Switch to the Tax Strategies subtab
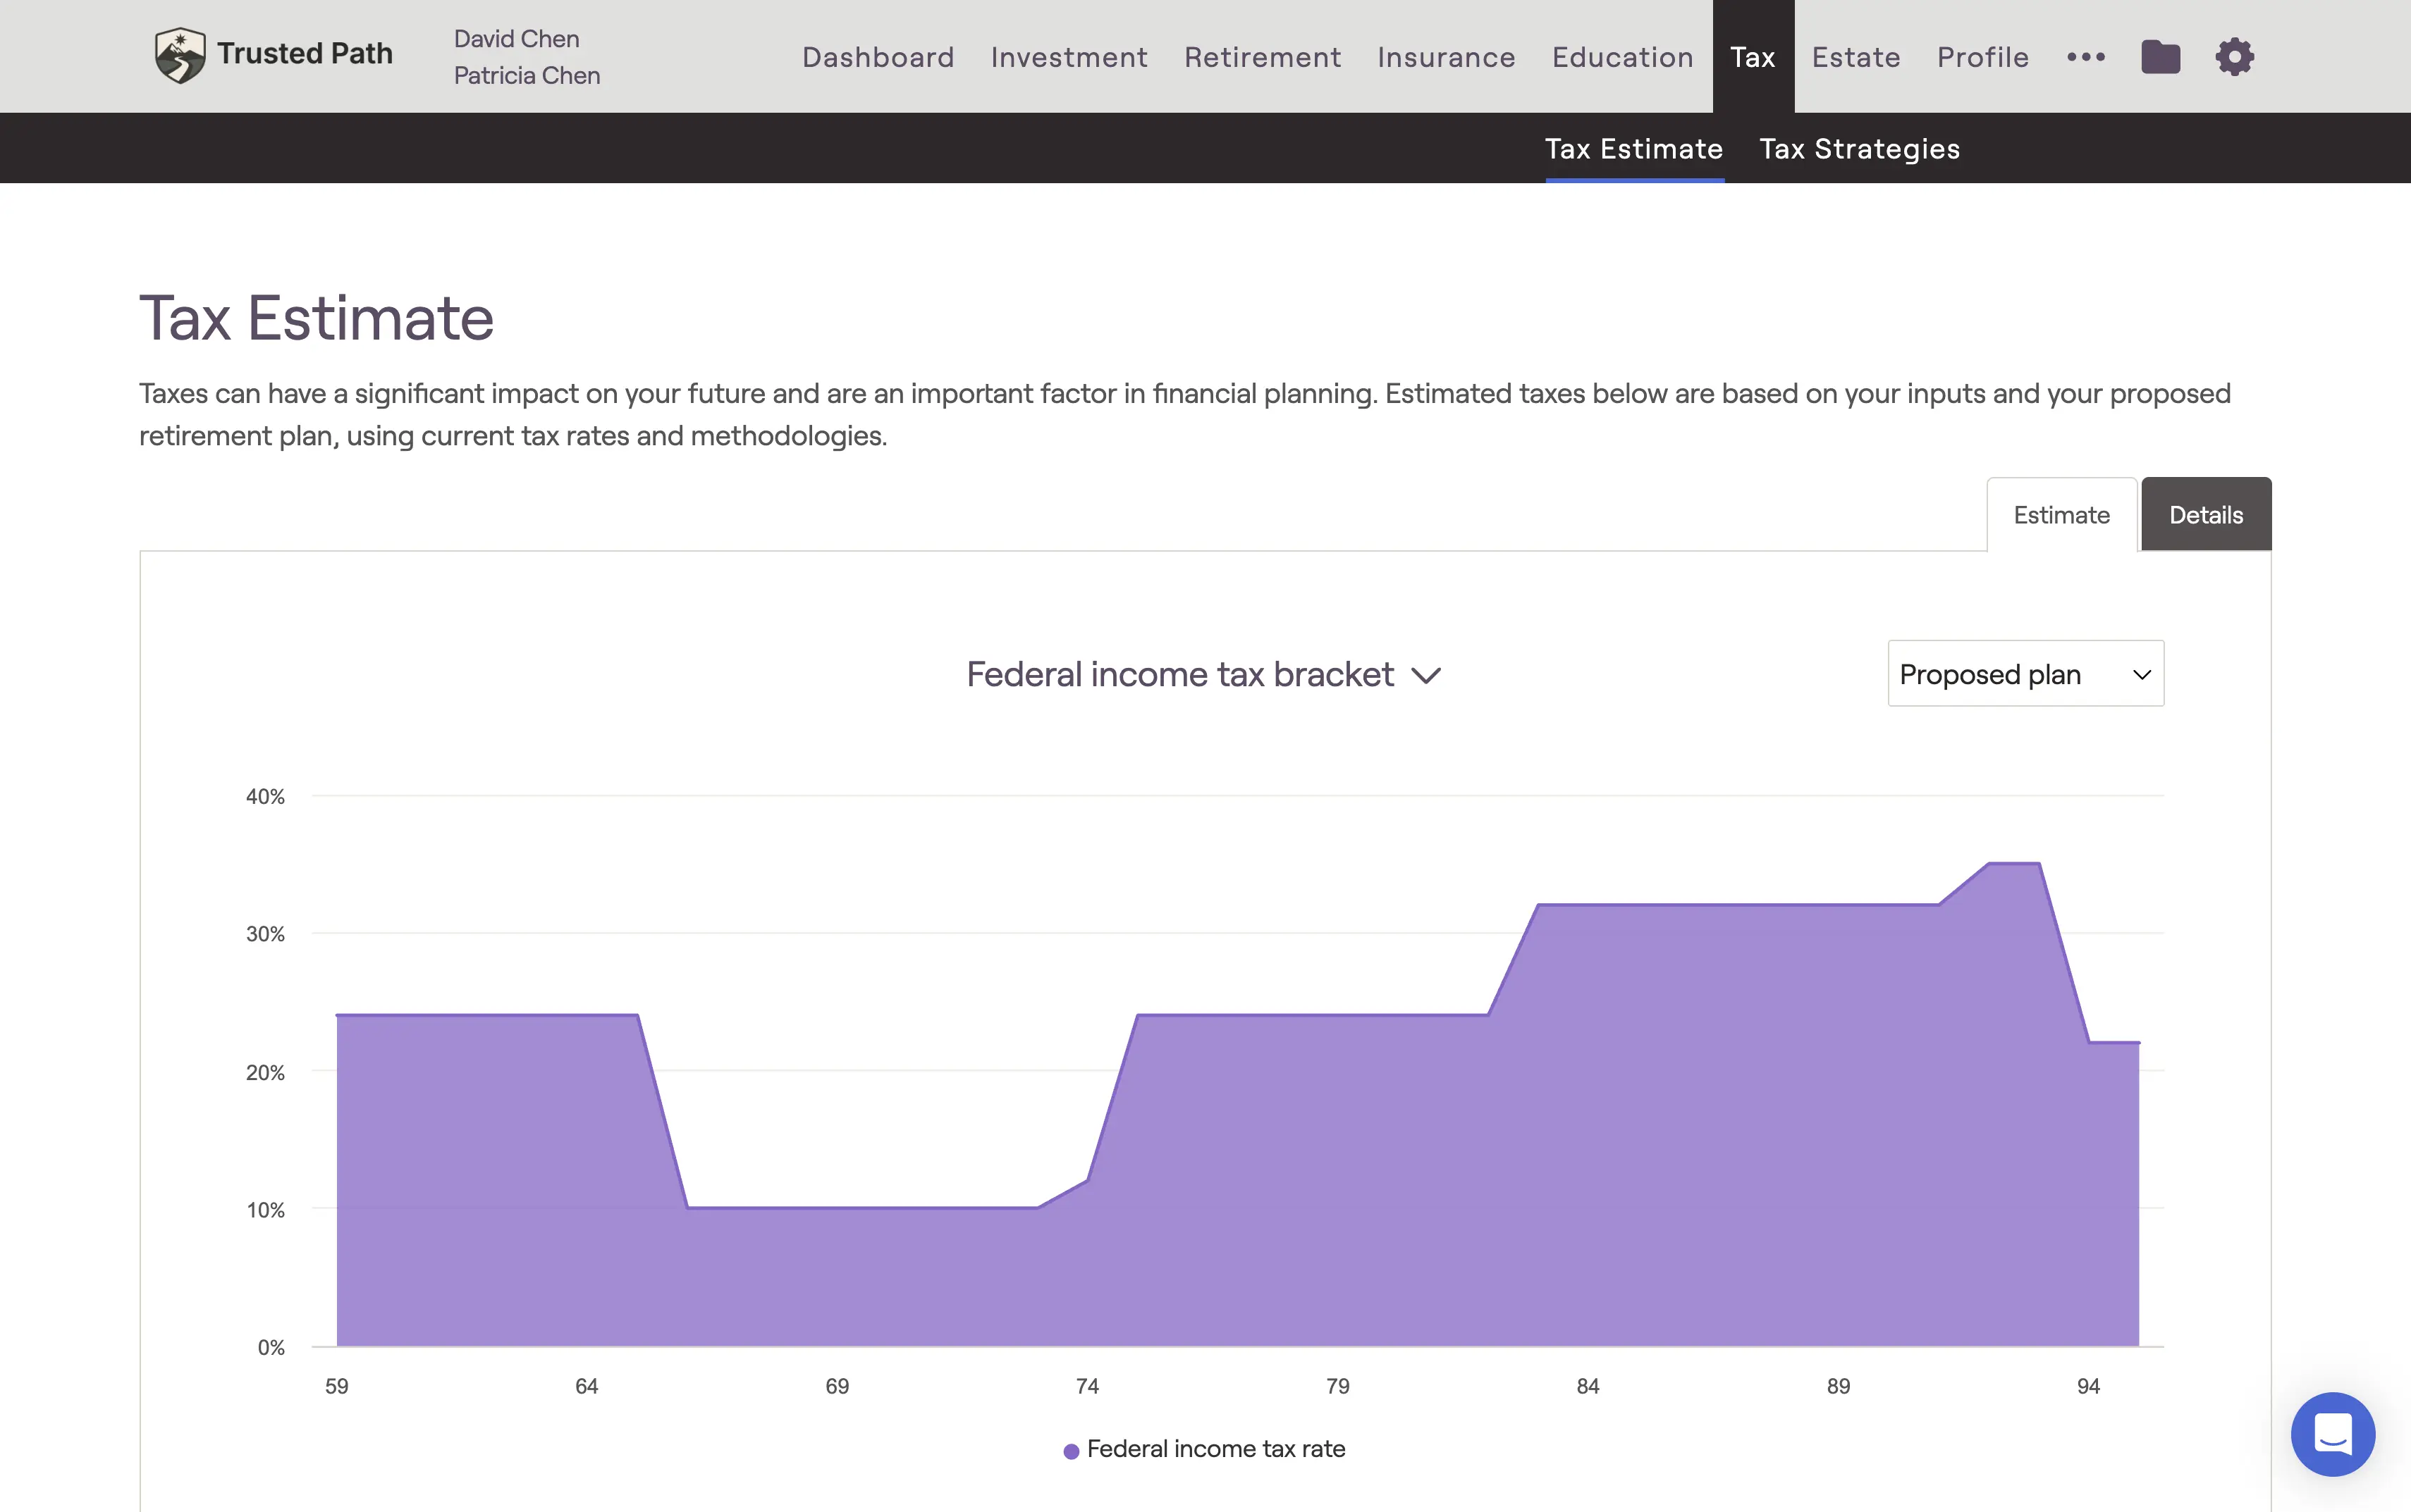The width and height of the screenshot is (2411, 1512). click(x=1859, y=149)
